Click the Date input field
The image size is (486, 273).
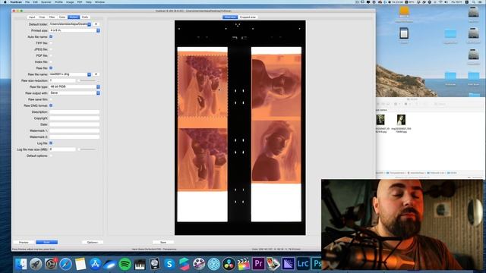[74, 124]
